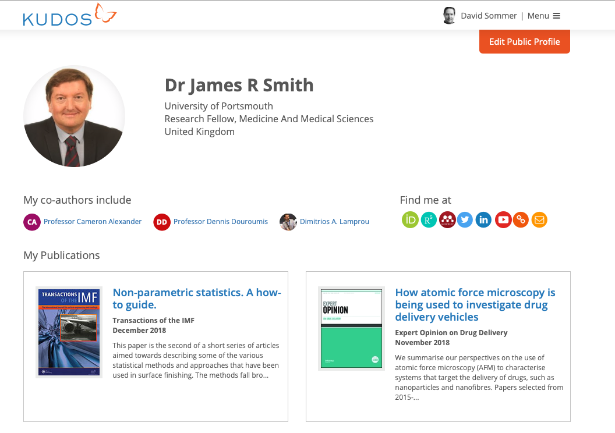Visit the Twitter profile icon
Viewport: 615px width, 433px height.
click(465, 220)
